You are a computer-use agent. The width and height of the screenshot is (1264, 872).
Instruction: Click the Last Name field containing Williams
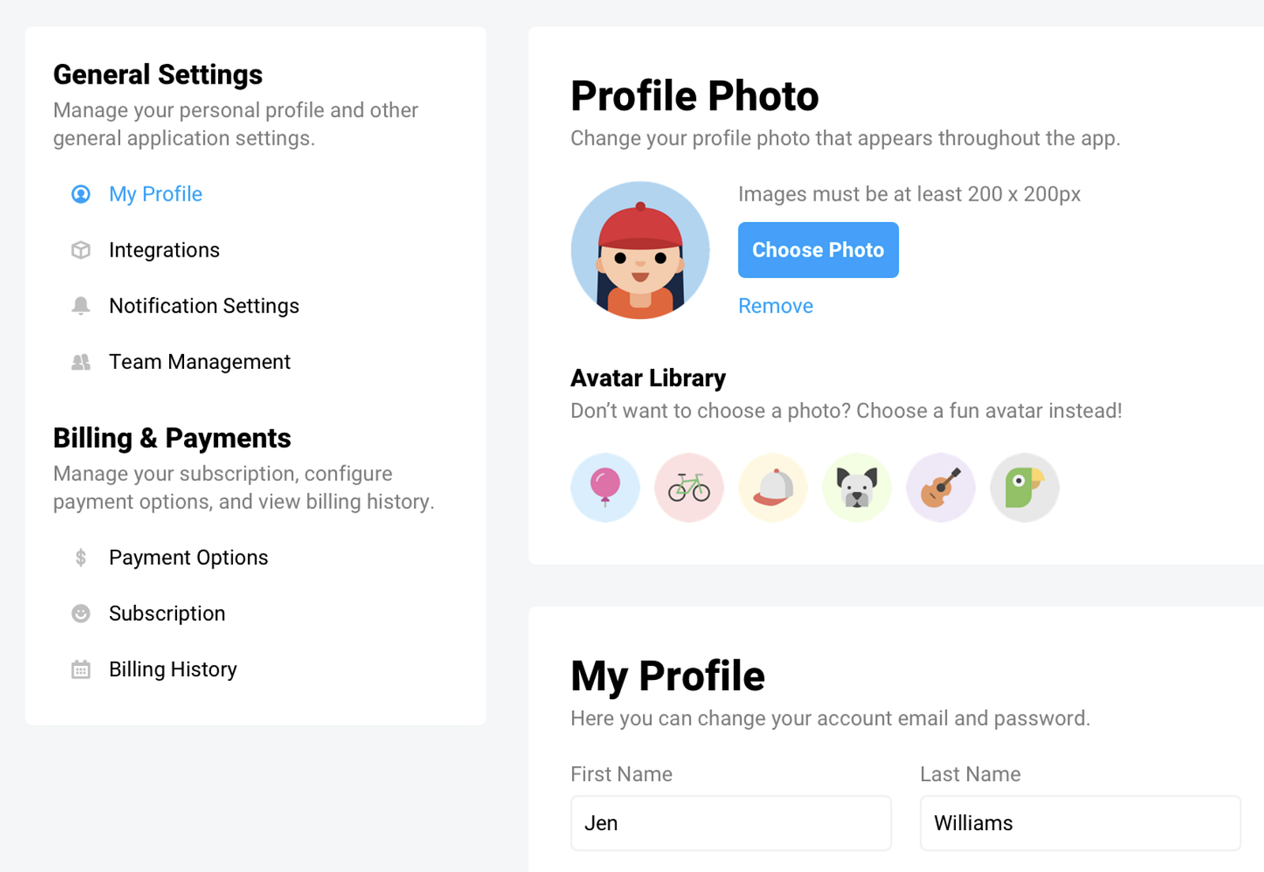[1080, 823]
